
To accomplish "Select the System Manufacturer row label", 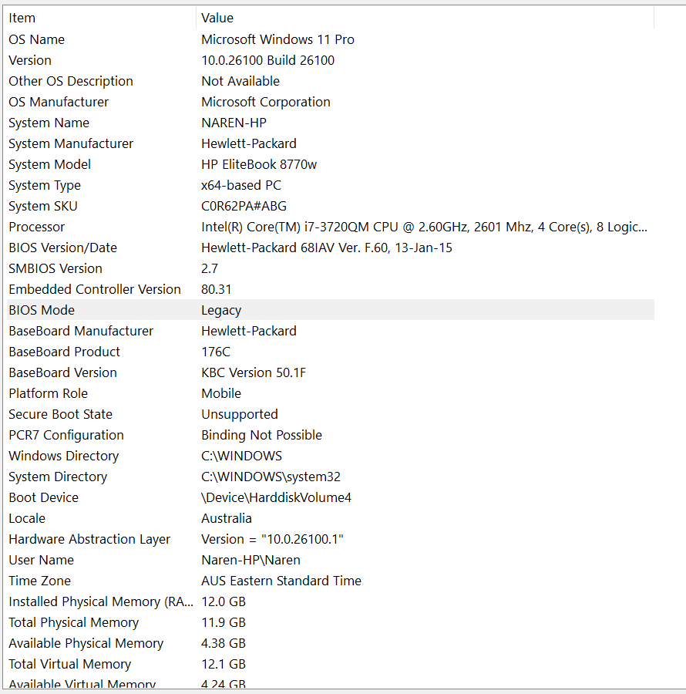I will pos(71,143).
